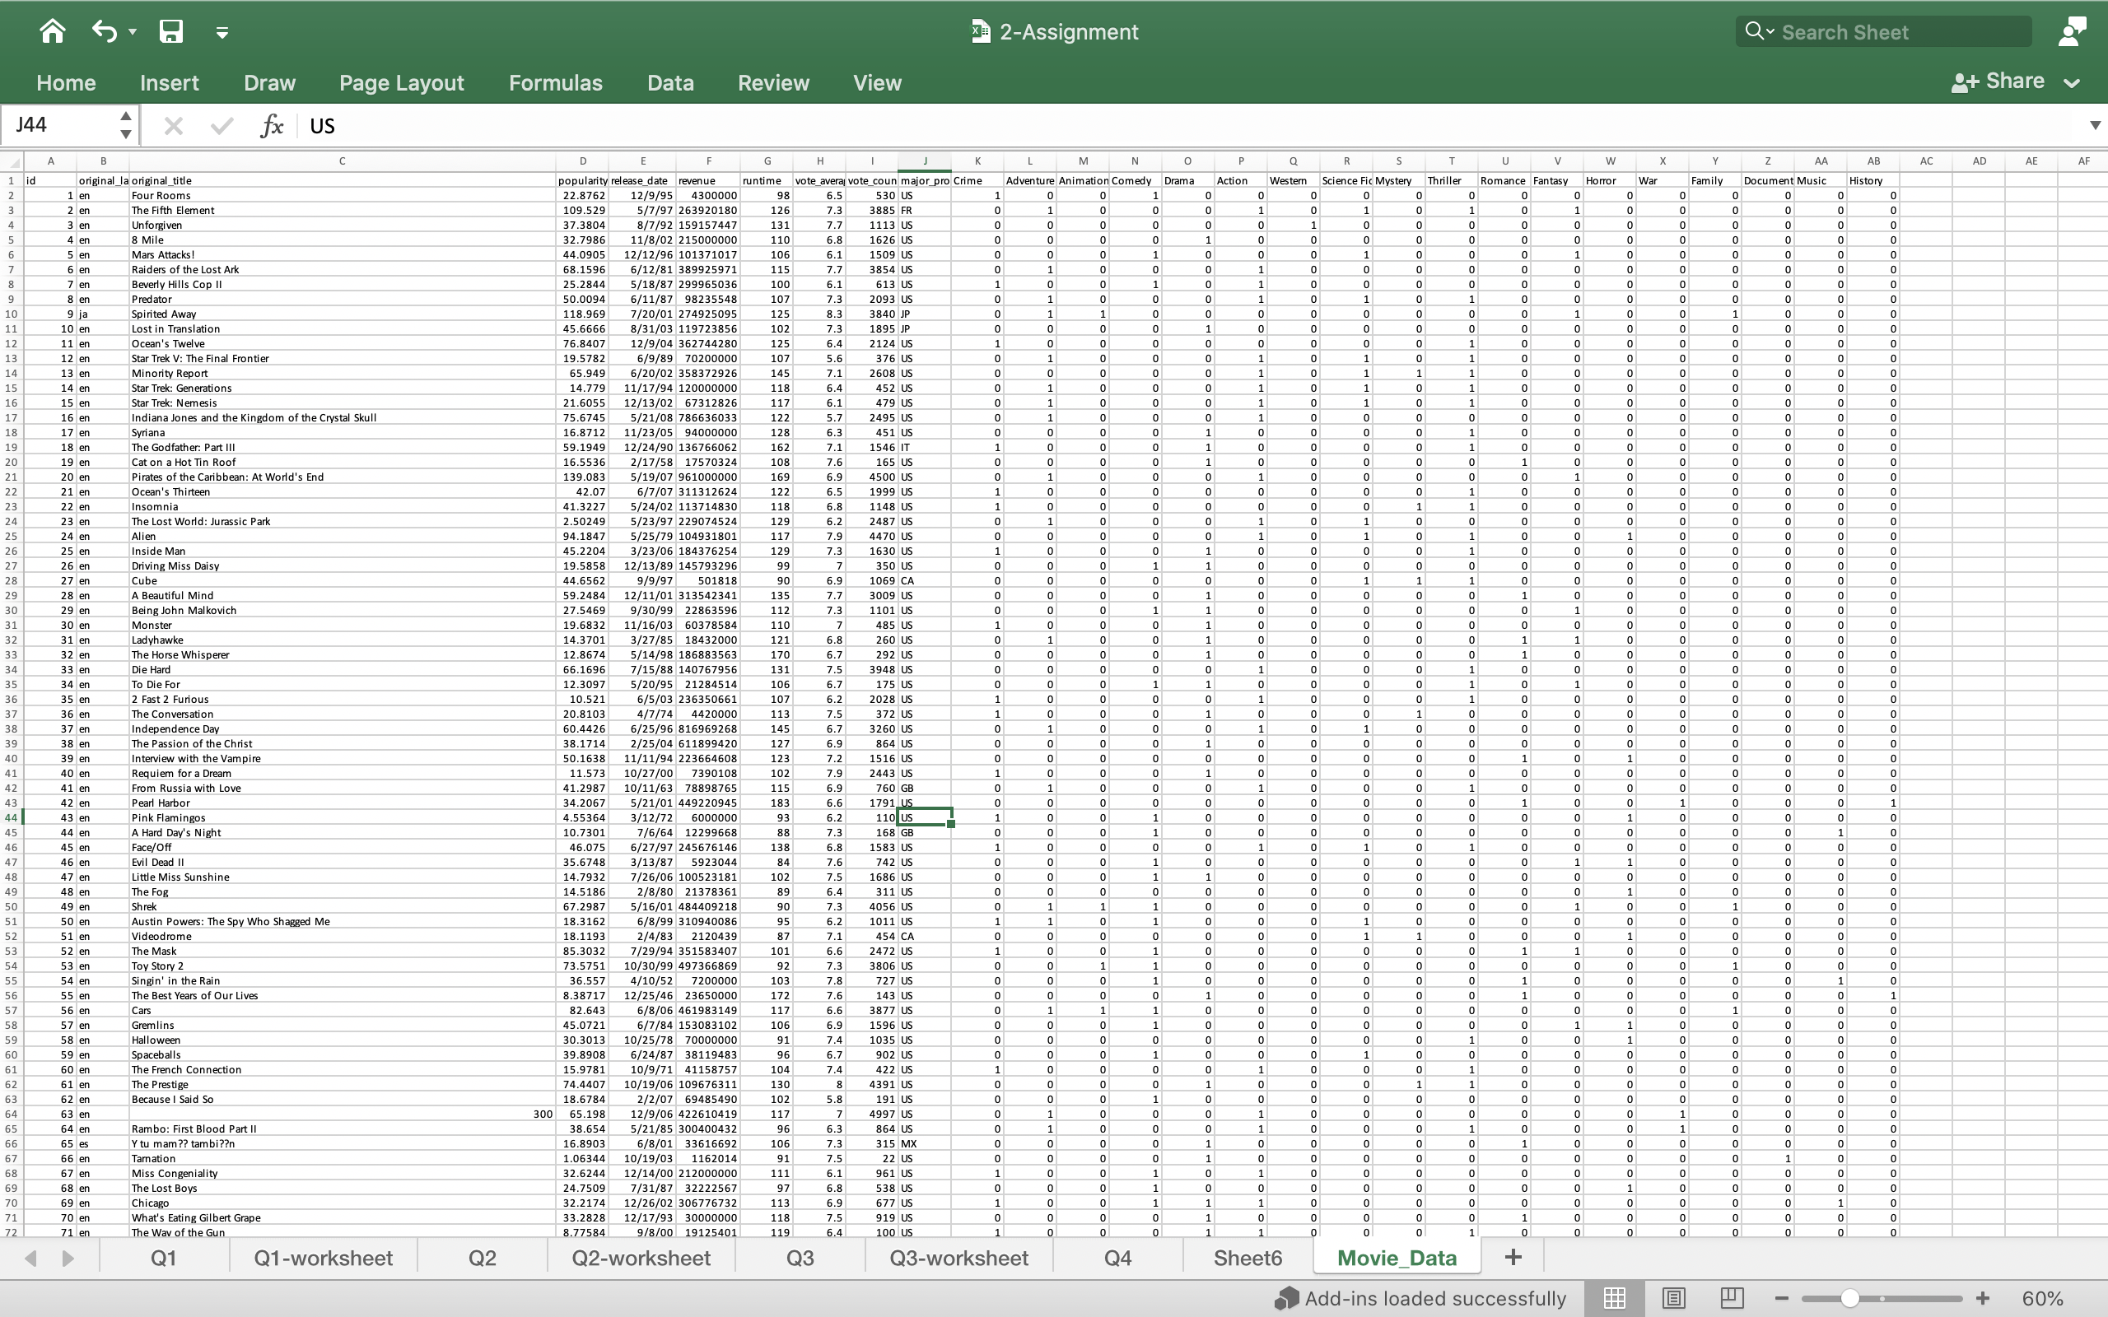The height and width of the screenshot is (1317, 2108).
Task: Toggle Normal view in the status bar
Action: coord(1614,1297)
